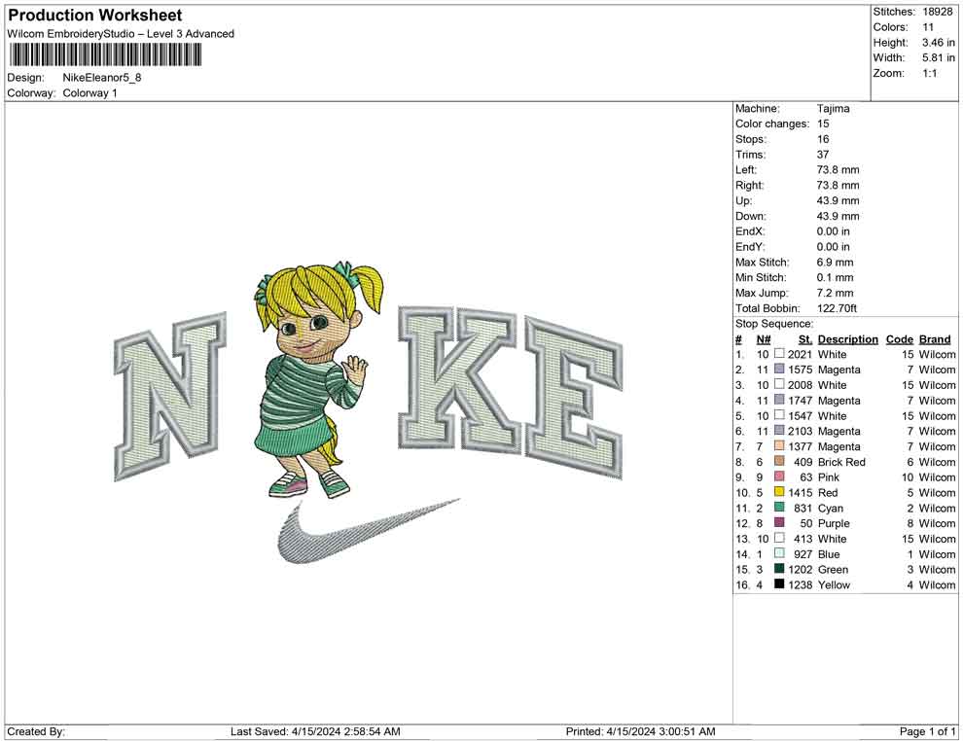This screenshot has height=741, width=963.
Task: Click the Production Worksheet title
Action: 95,16
